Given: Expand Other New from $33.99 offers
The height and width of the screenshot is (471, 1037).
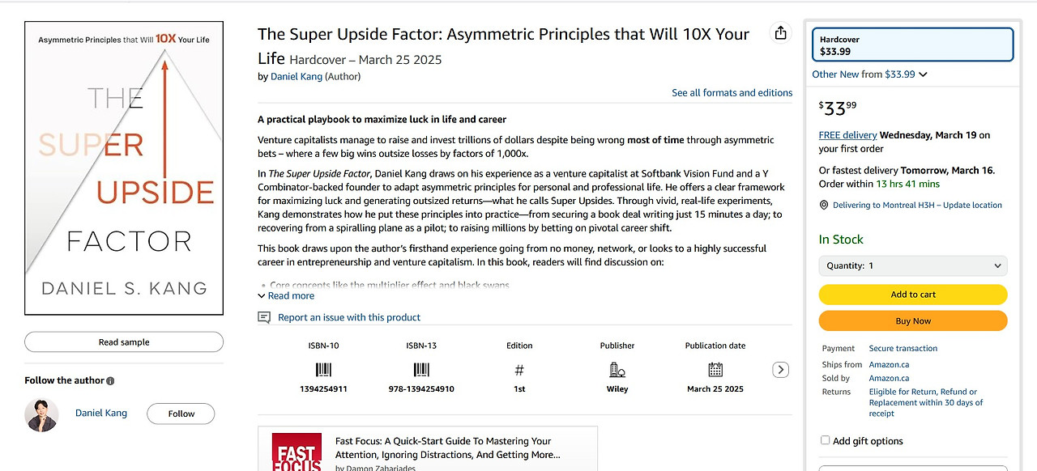Looking at the screenshot, I should pos(870,74).
